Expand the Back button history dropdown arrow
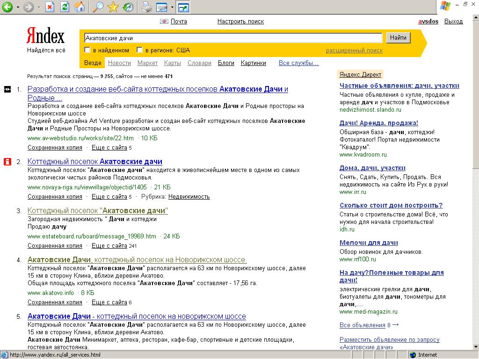The height and width of the screenshot is (359, 479). click(x=18, y=7)
